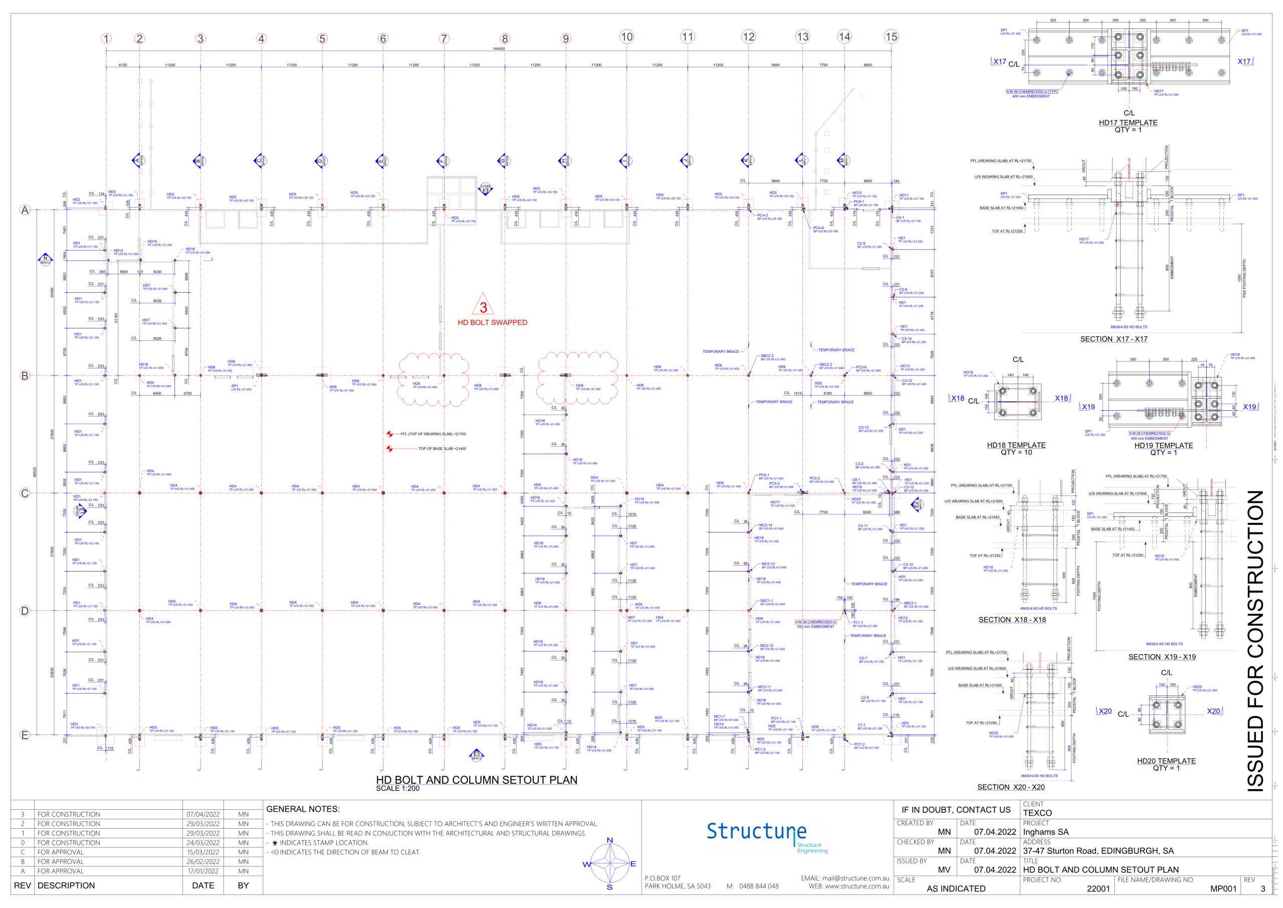Select revision date '17/01/2022'
This screenshot has width=1283, height=908.
point(203,872)
